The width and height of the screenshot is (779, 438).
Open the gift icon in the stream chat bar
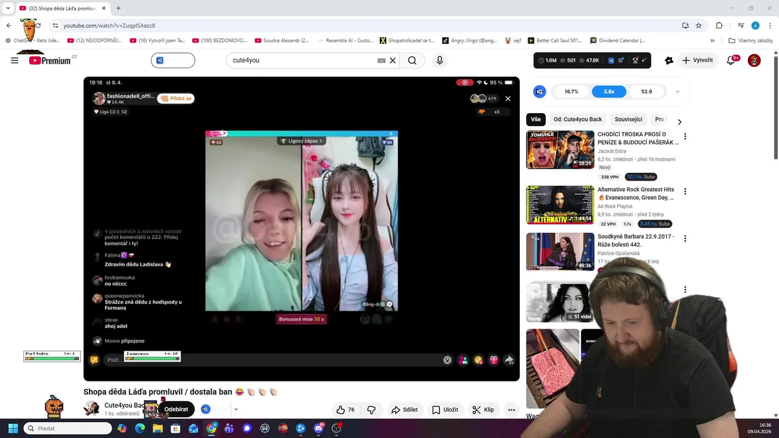coord(494,360)
